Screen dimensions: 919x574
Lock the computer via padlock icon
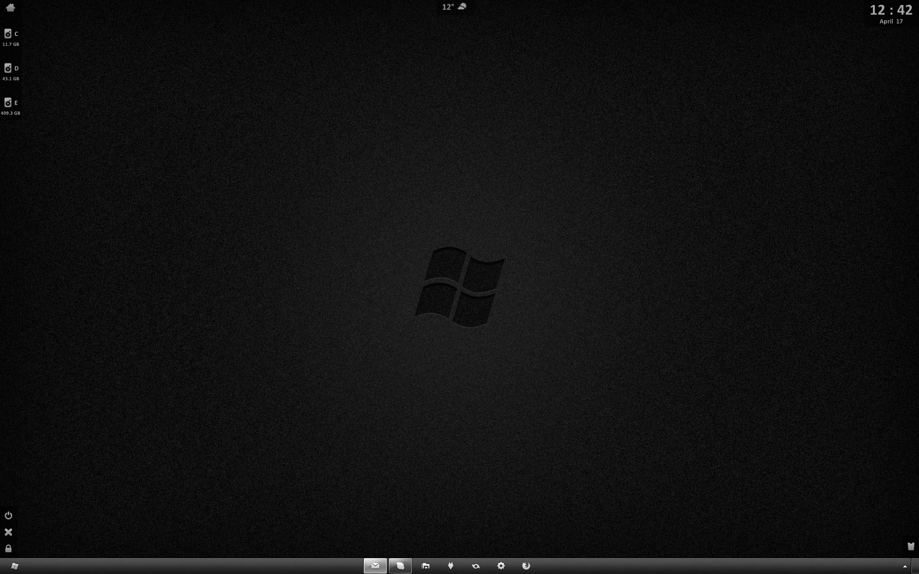[8, 548]
